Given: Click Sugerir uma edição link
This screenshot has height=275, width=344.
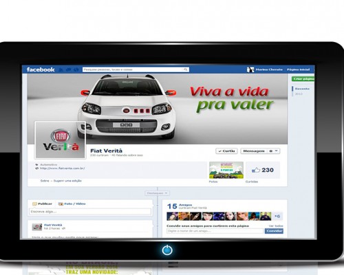Looking at the screenshot, I should click(67, 181).
